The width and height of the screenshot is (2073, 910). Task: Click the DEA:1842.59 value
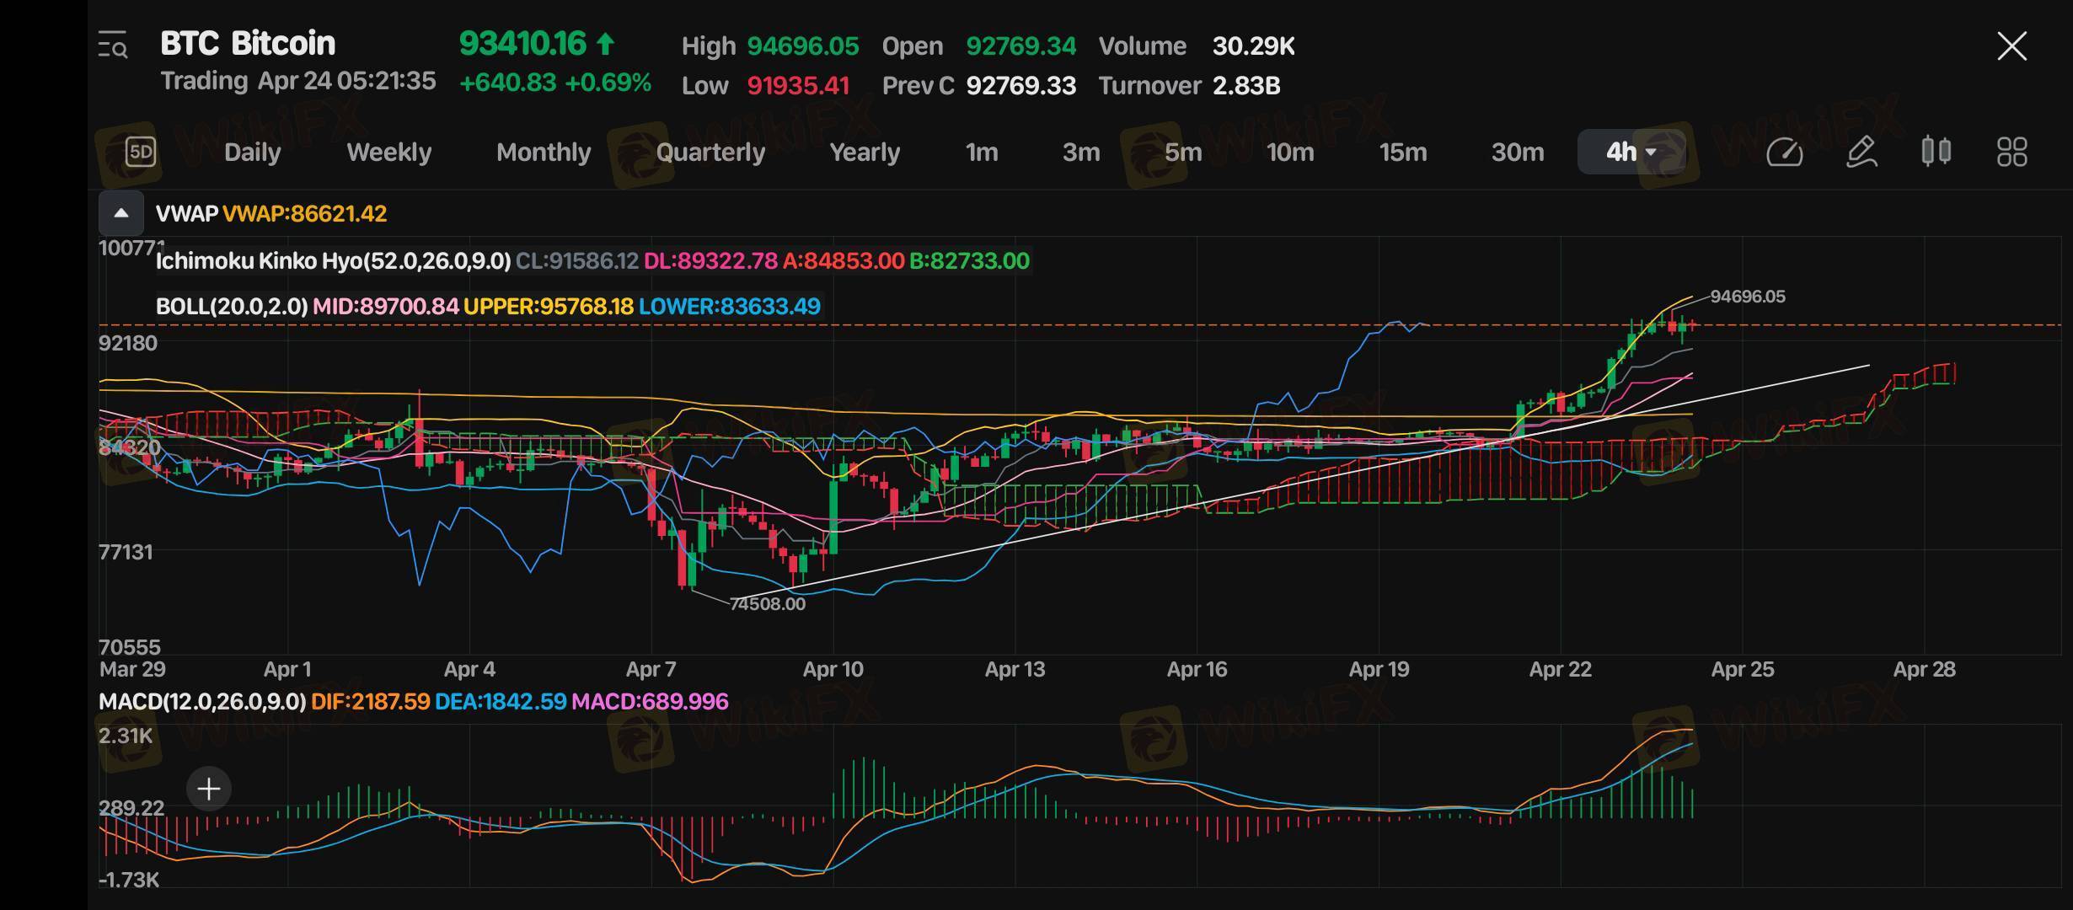[501, 702]
